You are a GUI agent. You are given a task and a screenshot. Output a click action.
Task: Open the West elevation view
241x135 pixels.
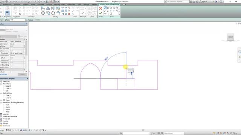pos(8,112)
